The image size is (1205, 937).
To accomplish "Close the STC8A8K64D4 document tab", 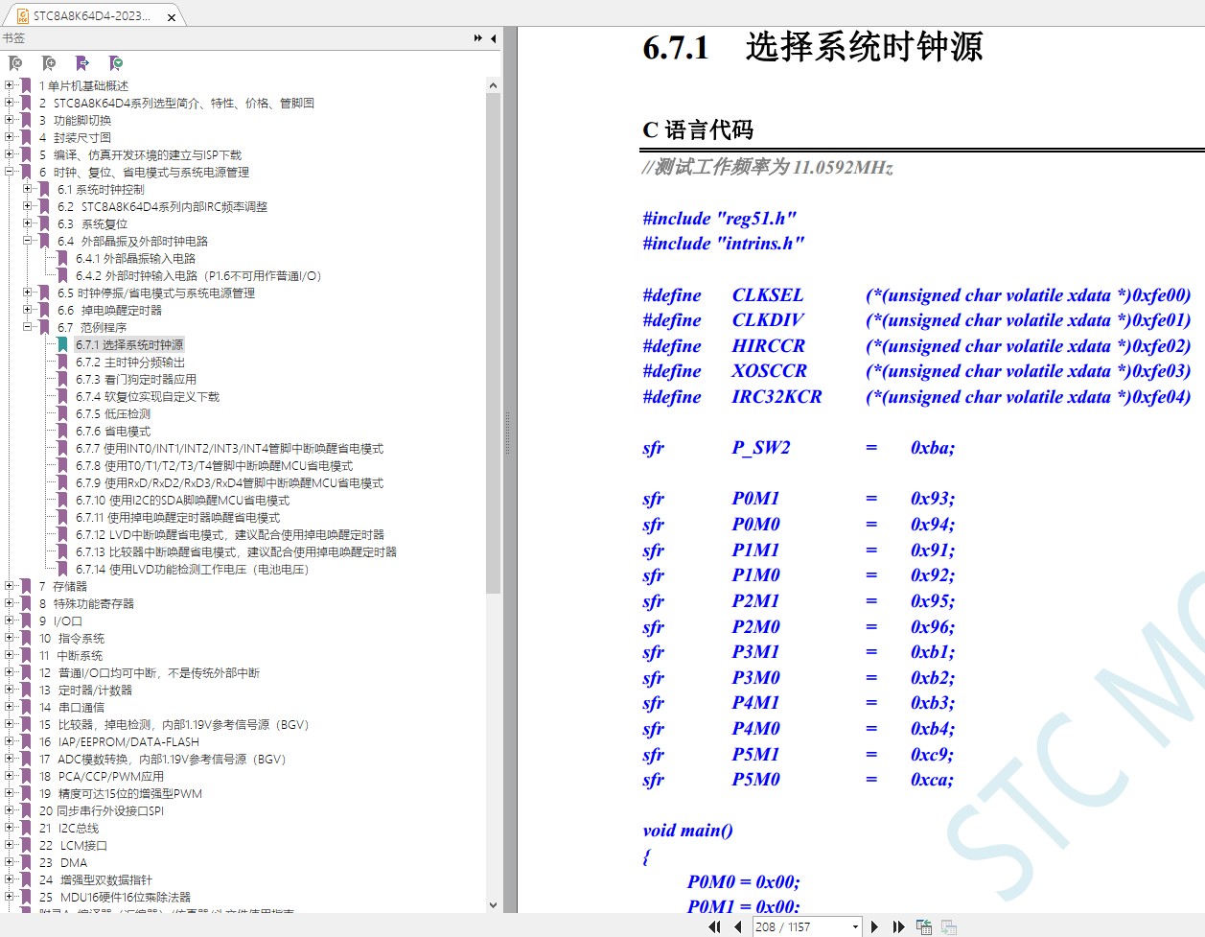I will [172, 17].
